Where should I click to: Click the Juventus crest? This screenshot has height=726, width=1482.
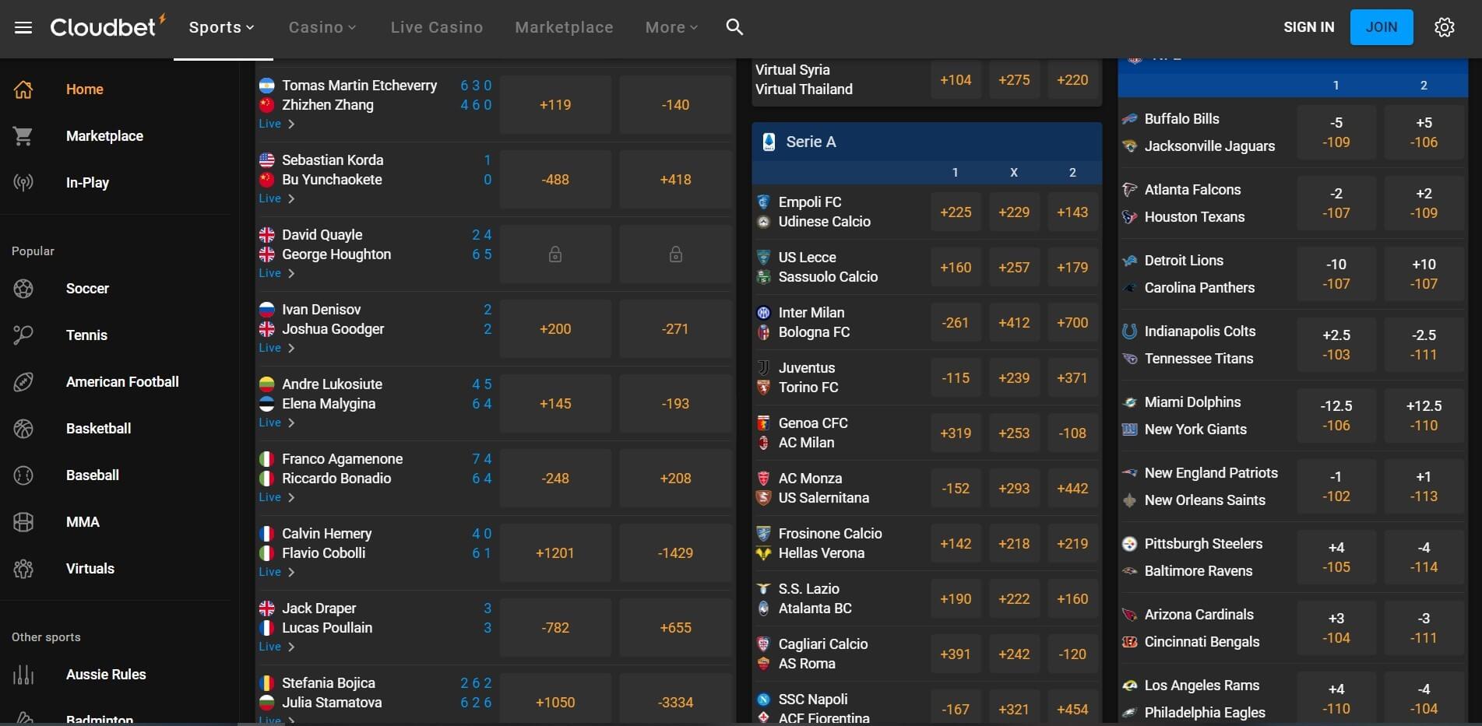coord(764,368)
